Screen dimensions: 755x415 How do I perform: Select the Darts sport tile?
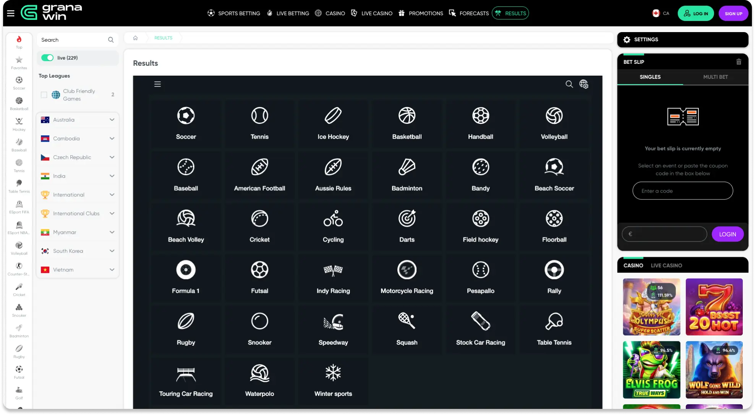coord(407,225)
